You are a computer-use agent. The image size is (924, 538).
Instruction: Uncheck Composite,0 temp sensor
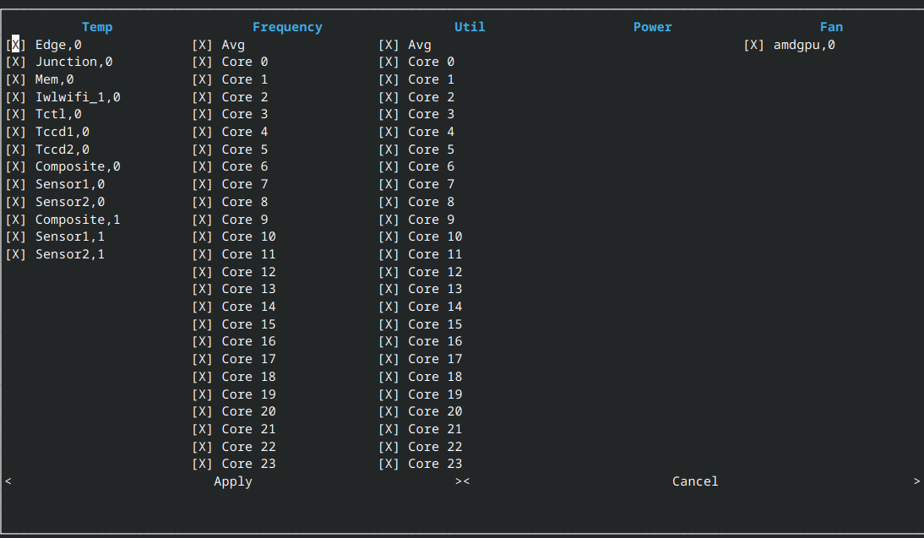click(x=16, y=166)
